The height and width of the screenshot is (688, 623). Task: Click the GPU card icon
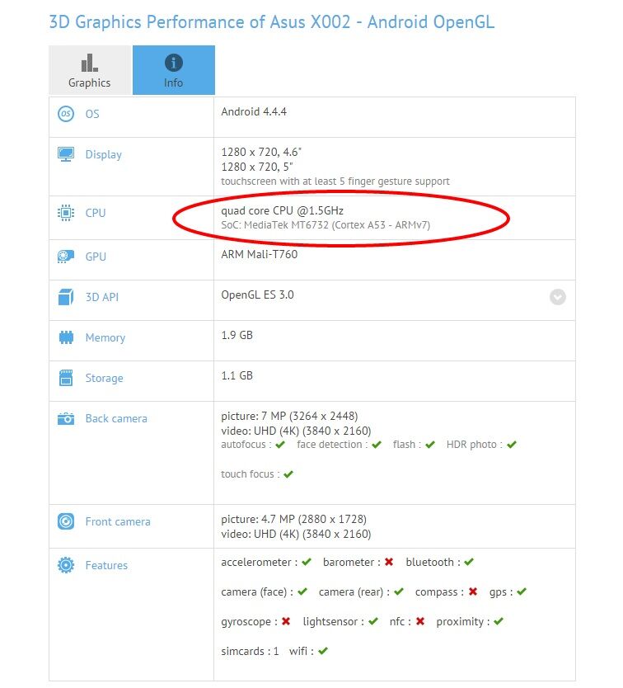point(66,257)
